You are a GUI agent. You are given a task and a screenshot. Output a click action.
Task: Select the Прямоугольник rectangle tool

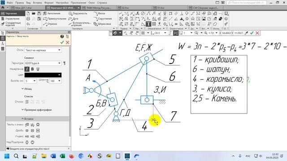coord(55,19)
